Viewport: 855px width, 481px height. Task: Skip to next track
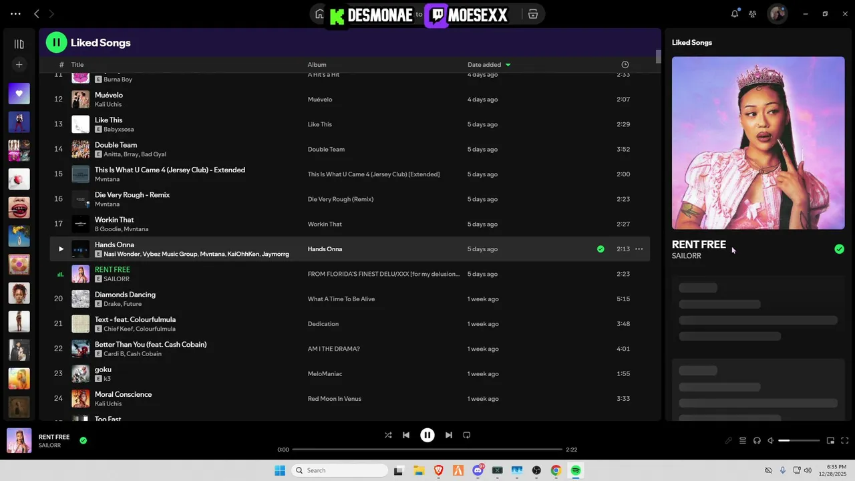[x=449, y=435]
